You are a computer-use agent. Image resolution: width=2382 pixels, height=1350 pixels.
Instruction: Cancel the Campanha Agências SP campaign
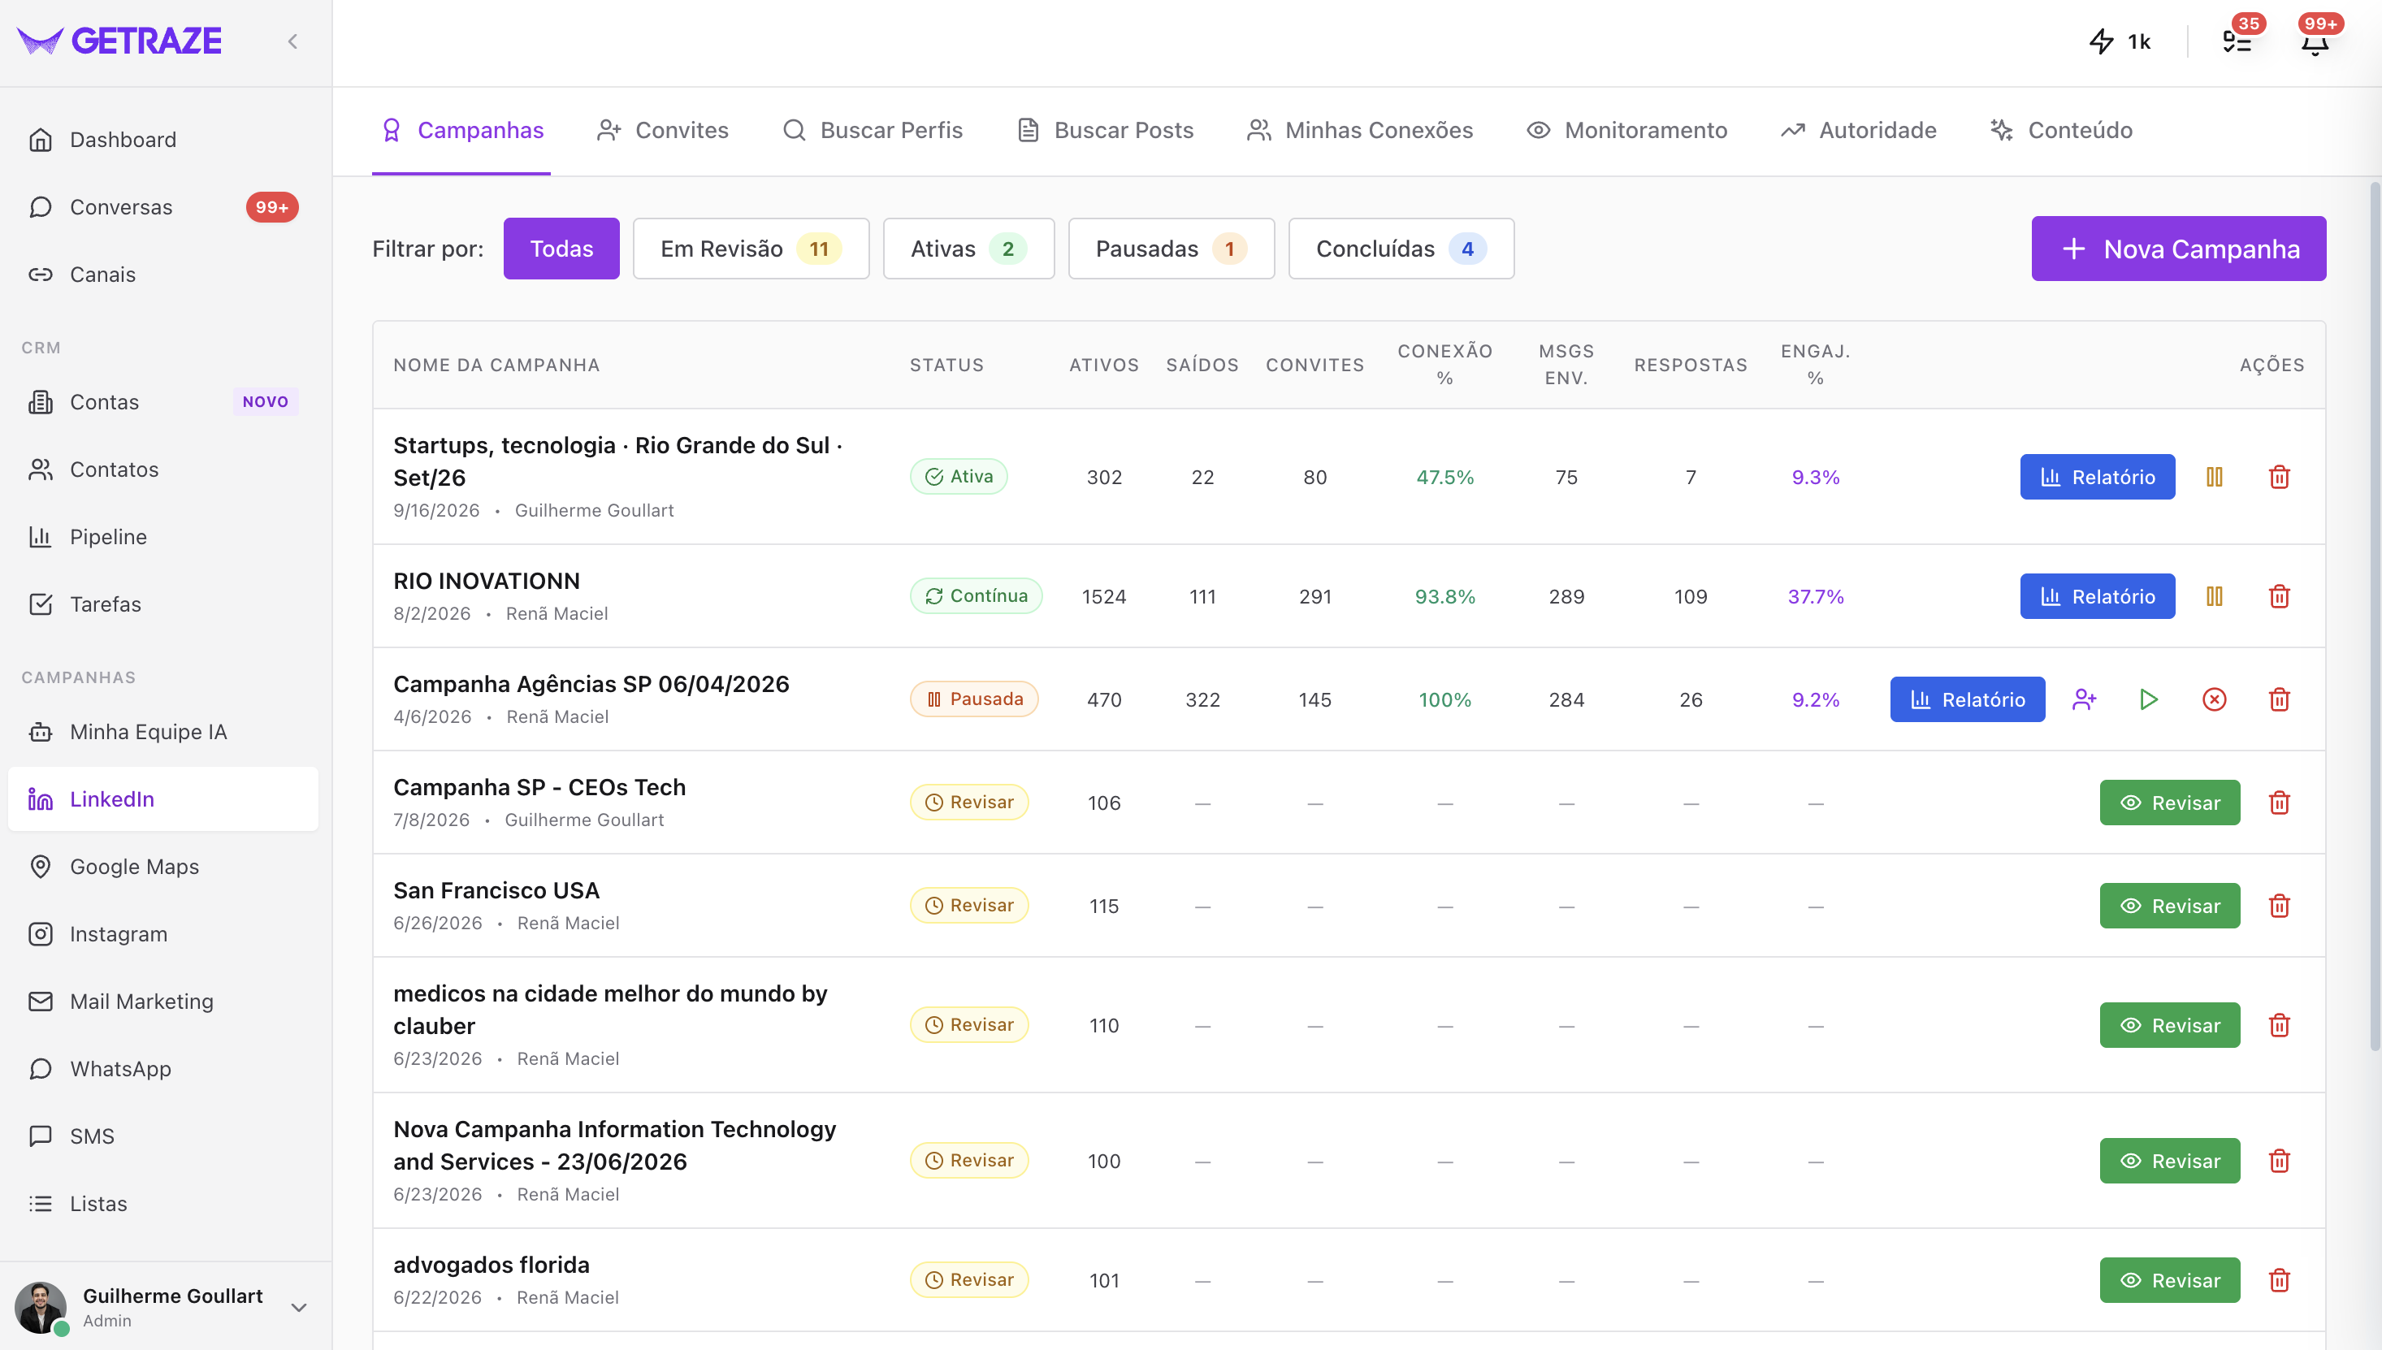(2214, 699)
